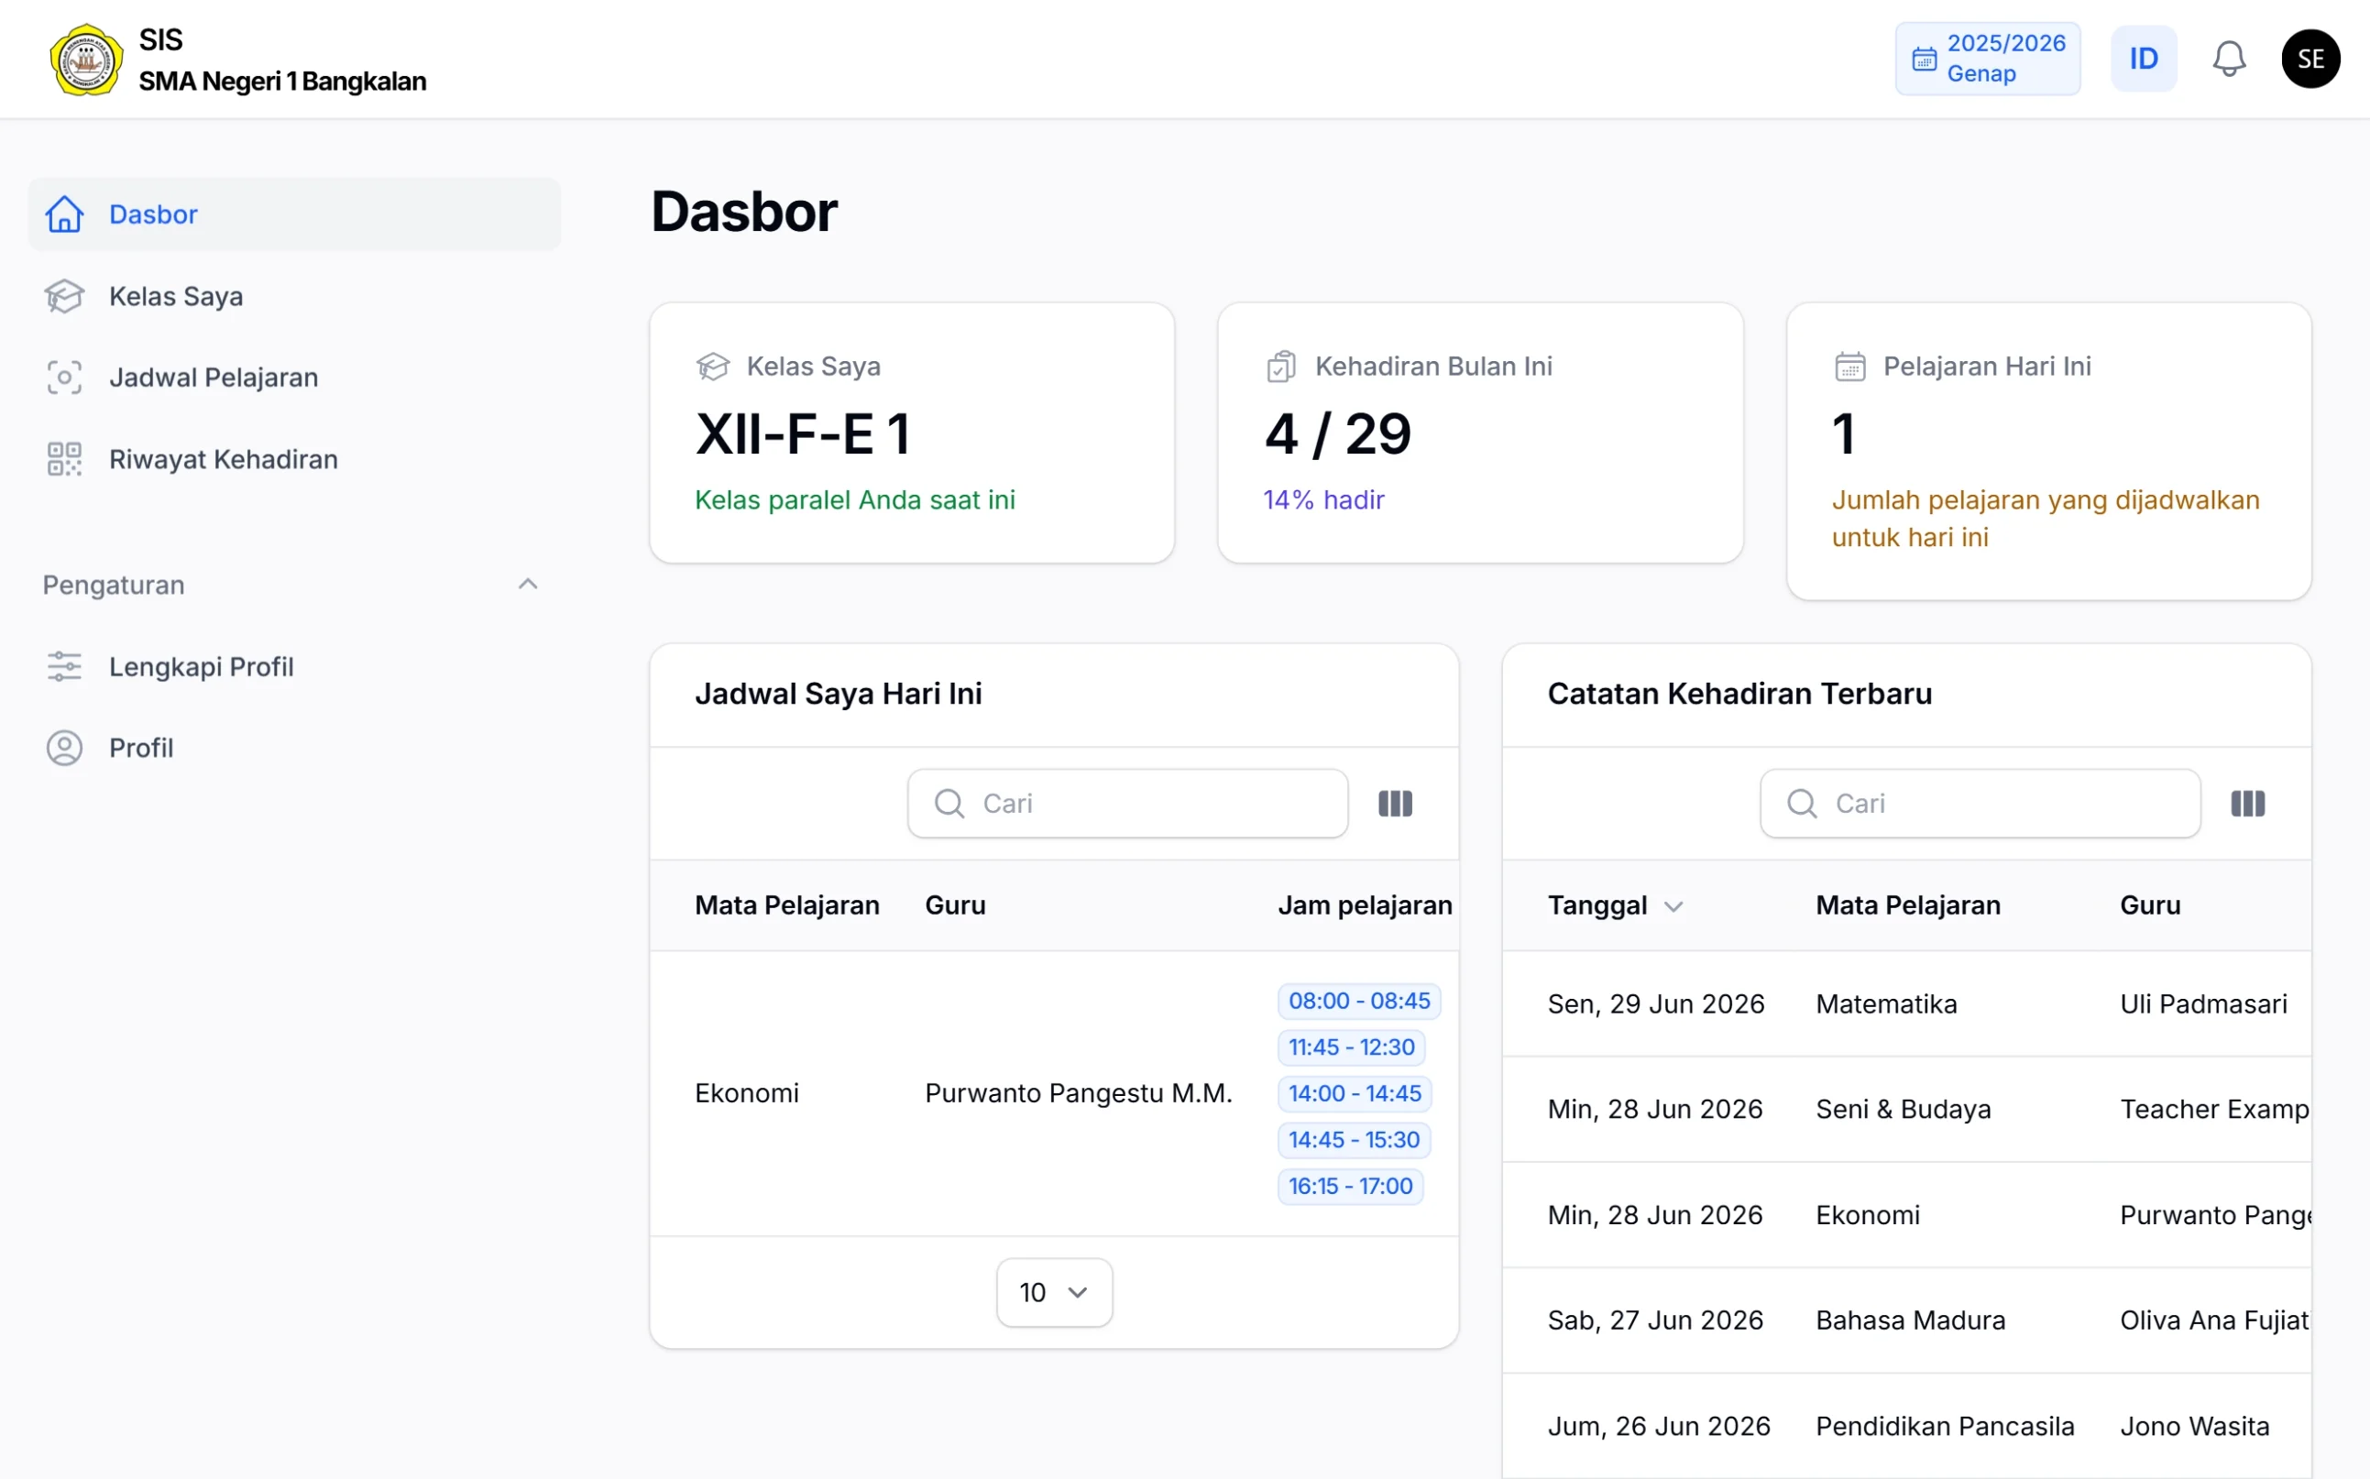This screenshot has width=2370, height=1479.
Task: Toggle columns in Catatan Kehadiran Terbaru
Action: tap(2247, 803)
